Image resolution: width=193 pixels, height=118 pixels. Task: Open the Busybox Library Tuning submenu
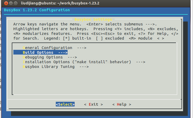56,67
